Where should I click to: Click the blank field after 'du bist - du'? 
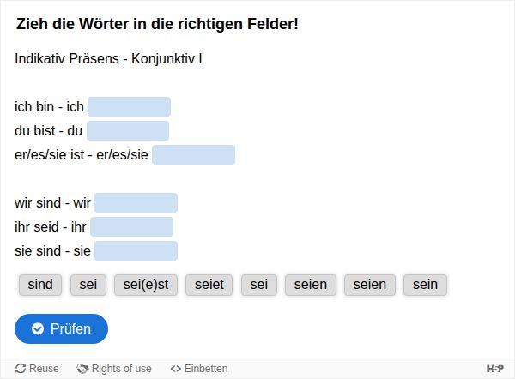(x=128, y=130)
